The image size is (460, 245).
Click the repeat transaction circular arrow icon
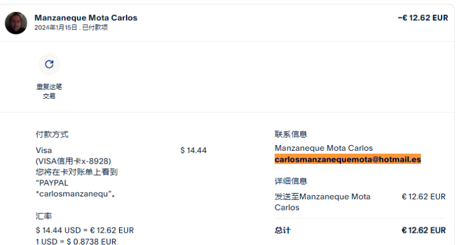(49, 64)
